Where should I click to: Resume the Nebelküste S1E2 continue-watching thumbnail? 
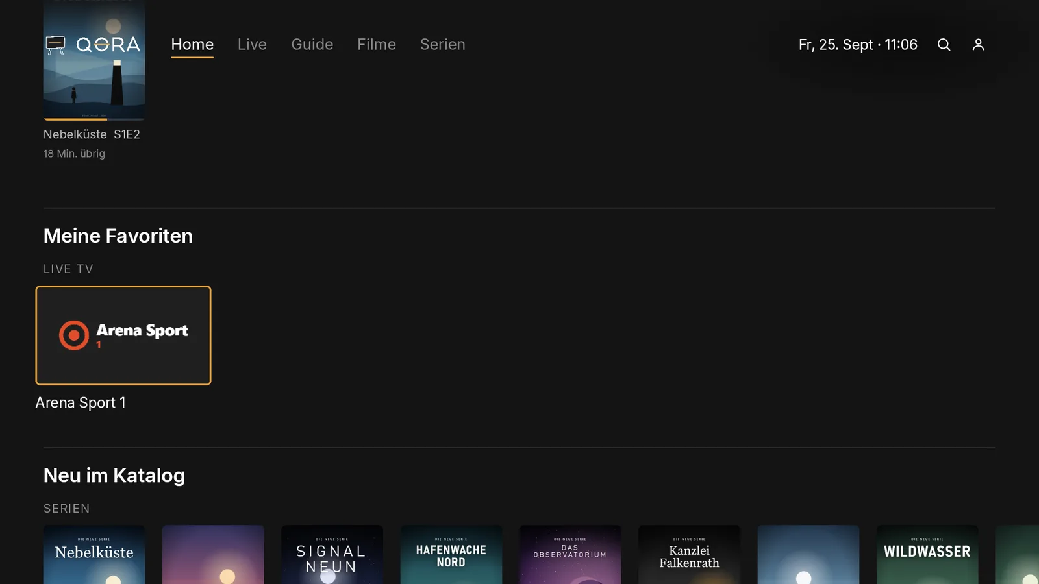coord(94,60)
